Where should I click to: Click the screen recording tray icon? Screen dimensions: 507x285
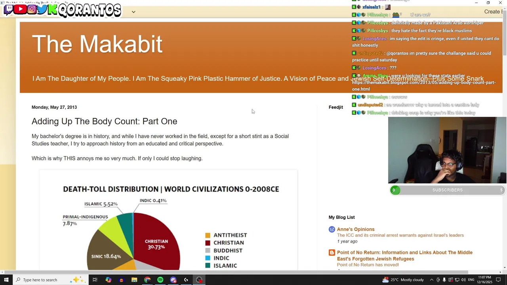pyautogui.click(x=450, y=280)
